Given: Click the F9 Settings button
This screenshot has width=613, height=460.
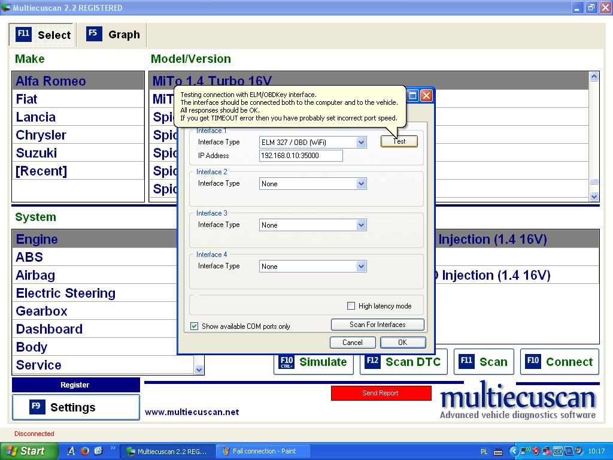Looking at the screenshot, I should coord(75,407).
